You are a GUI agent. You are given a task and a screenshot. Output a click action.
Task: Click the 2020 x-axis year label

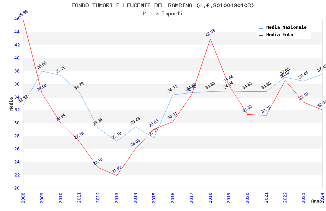248,198
